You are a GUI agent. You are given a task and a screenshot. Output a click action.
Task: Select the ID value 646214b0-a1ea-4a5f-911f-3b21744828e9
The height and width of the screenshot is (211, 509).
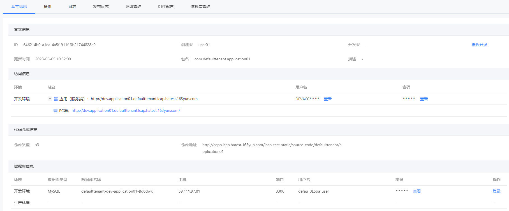click(59, 45)
